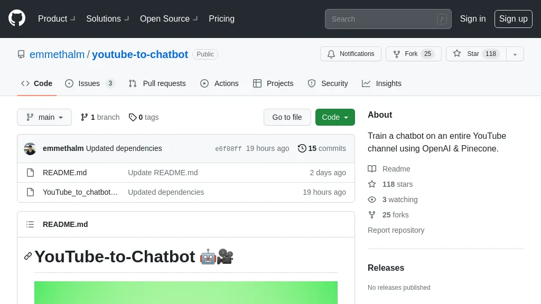Click the Go to file button

287,117
